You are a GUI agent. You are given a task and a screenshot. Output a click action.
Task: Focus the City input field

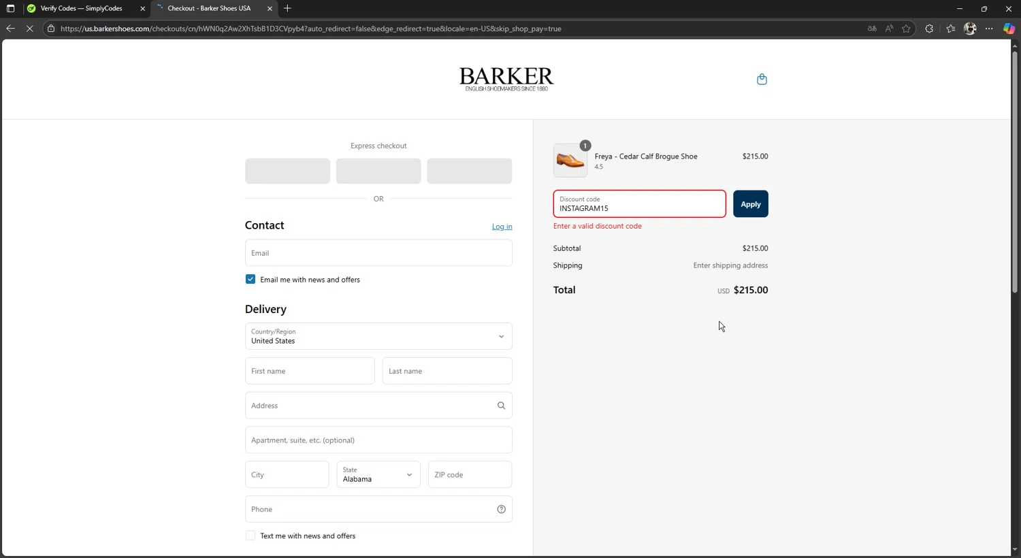pyautogui.click(x=287, y=474)
